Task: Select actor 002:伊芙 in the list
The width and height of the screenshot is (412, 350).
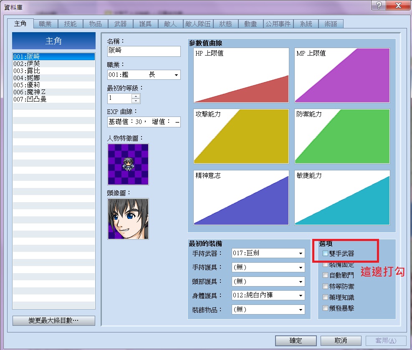Action: (x=53, y=63)
